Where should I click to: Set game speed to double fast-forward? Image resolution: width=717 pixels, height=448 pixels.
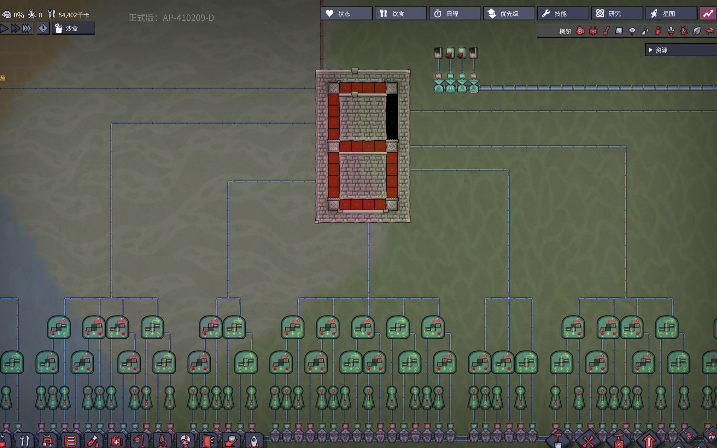[x=15, y=29]
